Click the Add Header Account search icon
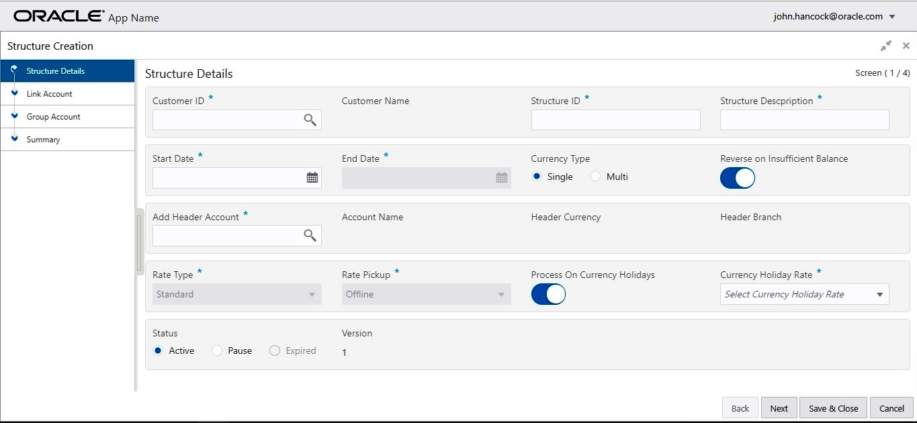Viewport: 917px width, 423px height. coord(310,235)
